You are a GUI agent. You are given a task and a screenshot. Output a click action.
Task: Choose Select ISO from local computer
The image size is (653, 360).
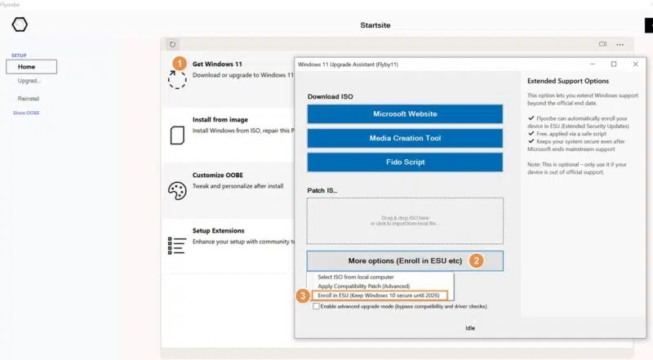[356, 277]
